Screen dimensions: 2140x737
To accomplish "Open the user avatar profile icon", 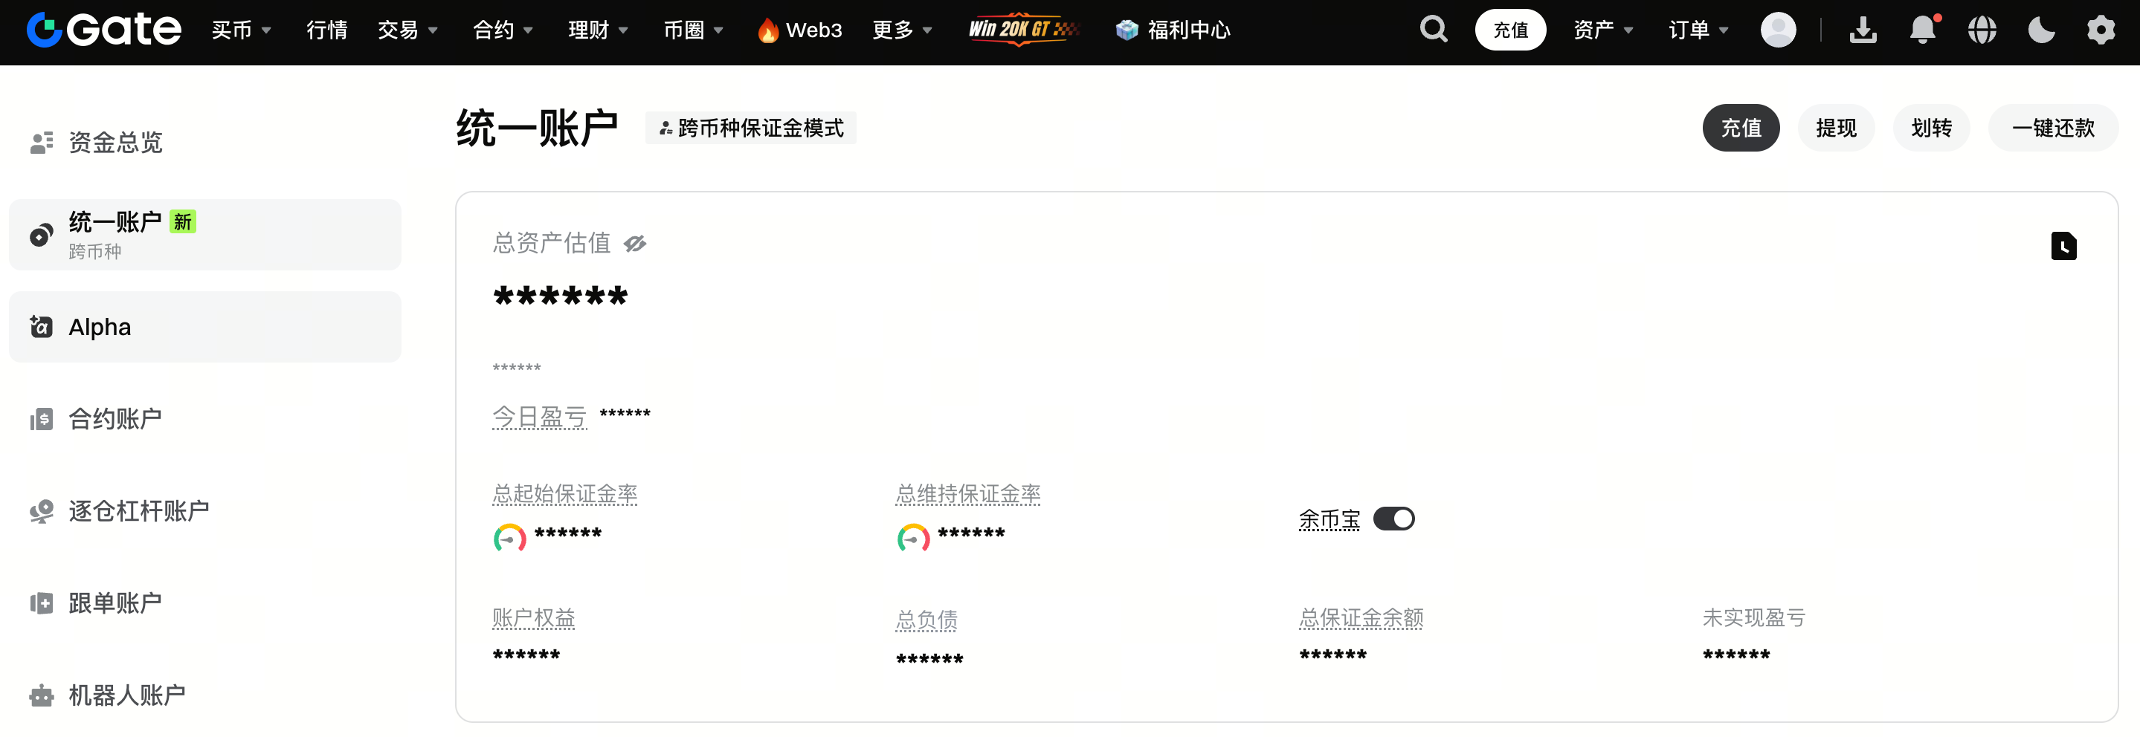I will coord(1778,30).
